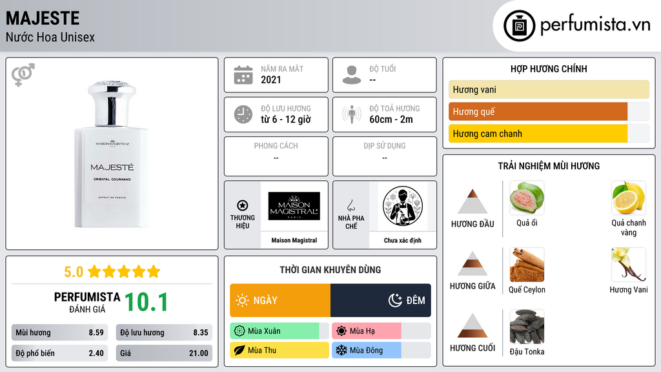Image resolution: width=661 pixels, height=372 pixels.
Task: Click the Trải Nghiệm Mùi Hương heading
Action: 549,166
